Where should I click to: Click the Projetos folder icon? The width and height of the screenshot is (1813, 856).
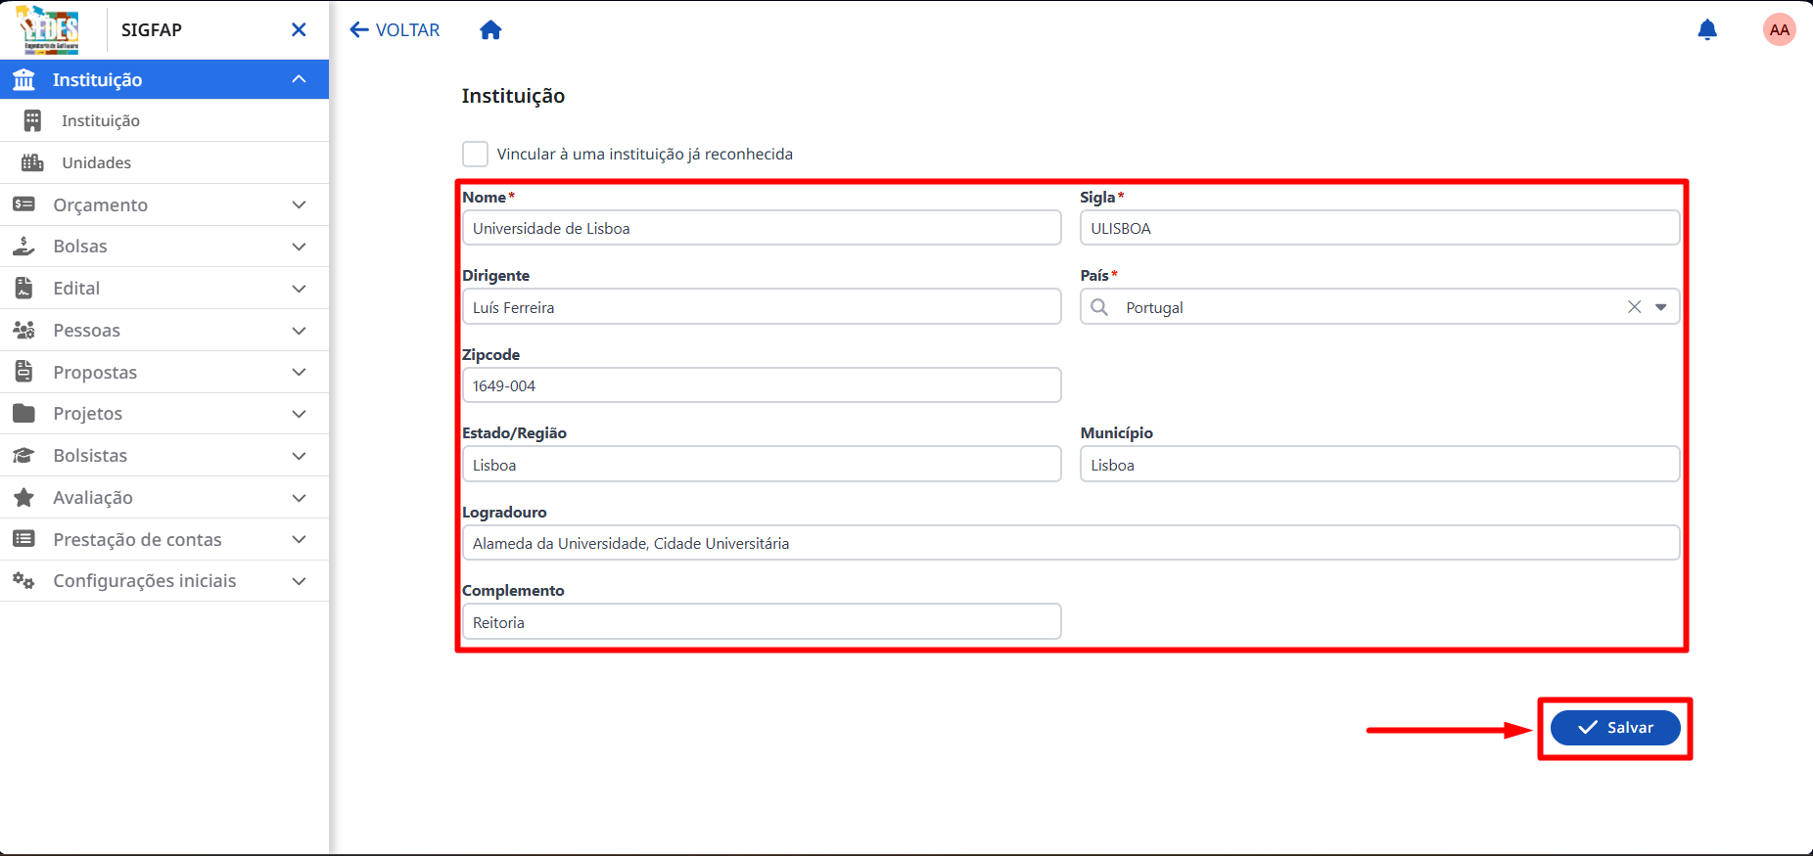point(24,414)
